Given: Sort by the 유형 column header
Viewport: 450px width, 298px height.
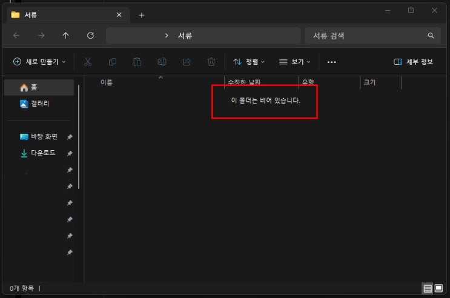Looking at the screenshot, I should tap(308, 82).
